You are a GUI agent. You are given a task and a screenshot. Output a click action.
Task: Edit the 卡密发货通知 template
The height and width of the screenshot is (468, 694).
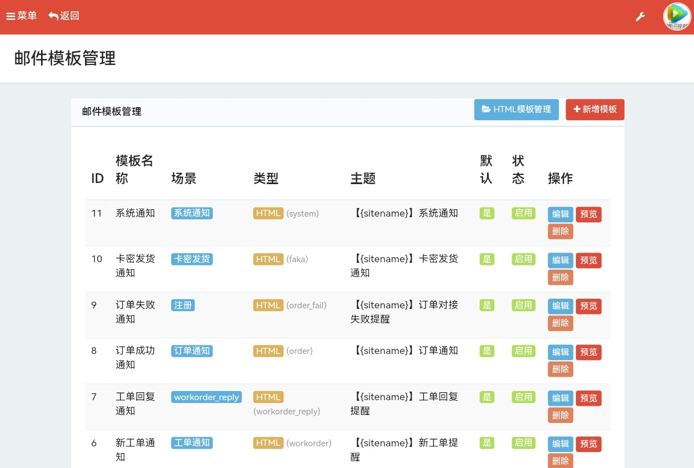click(x=561, y=261)
